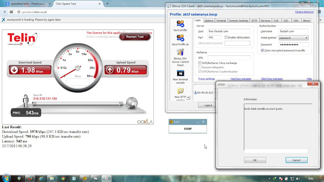Open the Initial method dropdown
This screenshot has width=324, height=182.
293,38
